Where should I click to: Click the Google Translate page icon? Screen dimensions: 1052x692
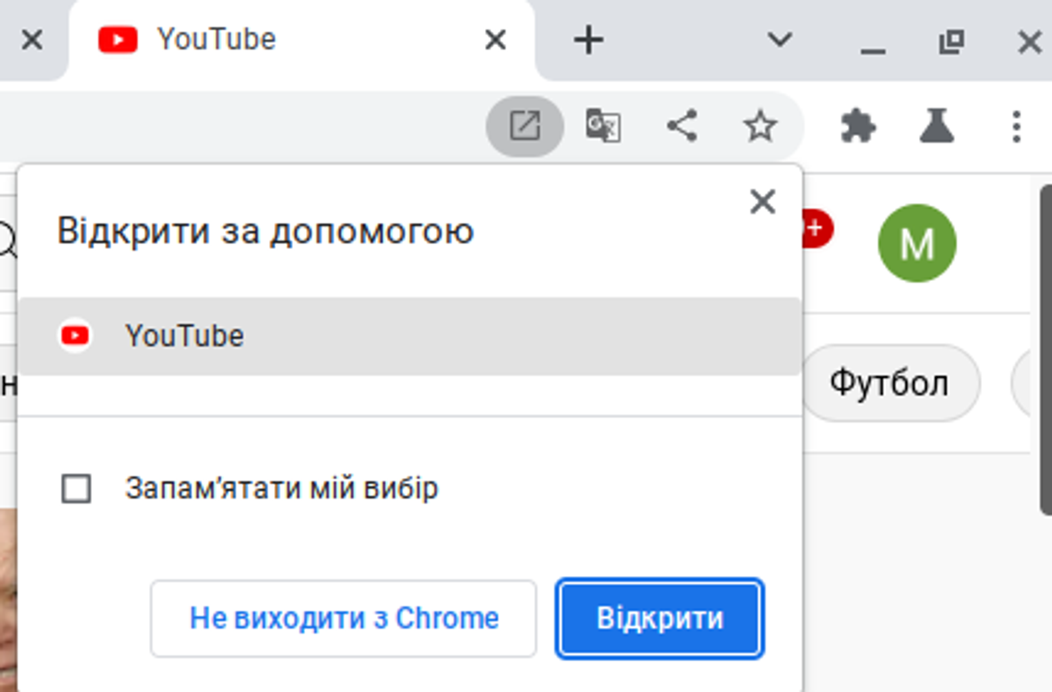click(x=603, y=126)
